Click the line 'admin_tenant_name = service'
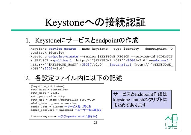 53,103
